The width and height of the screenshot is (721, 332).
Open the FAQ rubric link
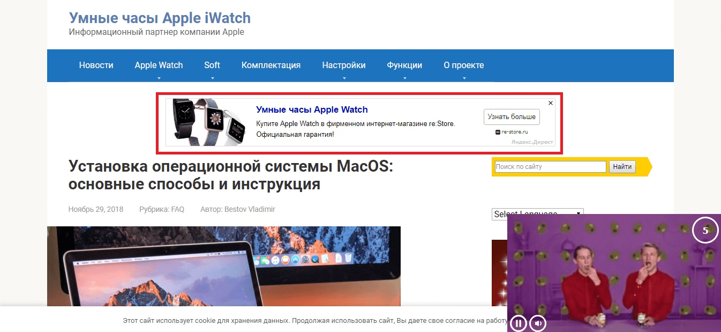point(177,209)
